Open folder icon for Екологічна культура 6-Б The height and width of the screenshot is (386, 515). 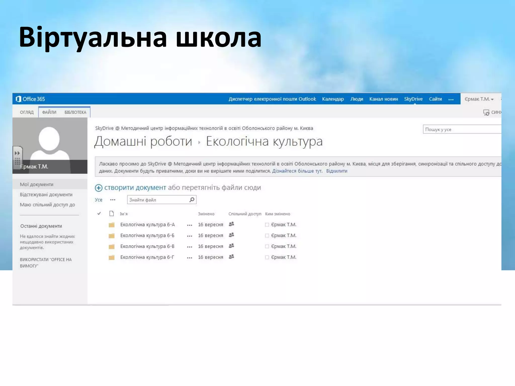tap(111, 235)
